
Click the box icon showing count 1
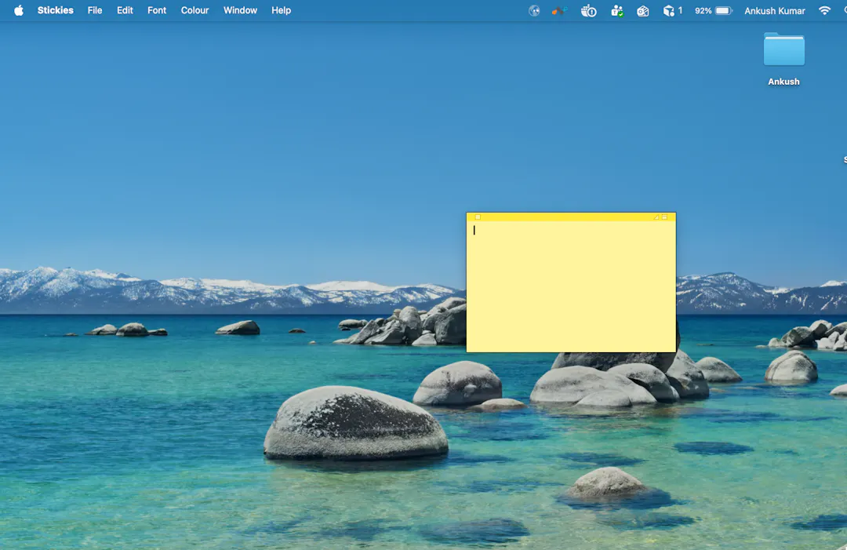tap(673, 10)
